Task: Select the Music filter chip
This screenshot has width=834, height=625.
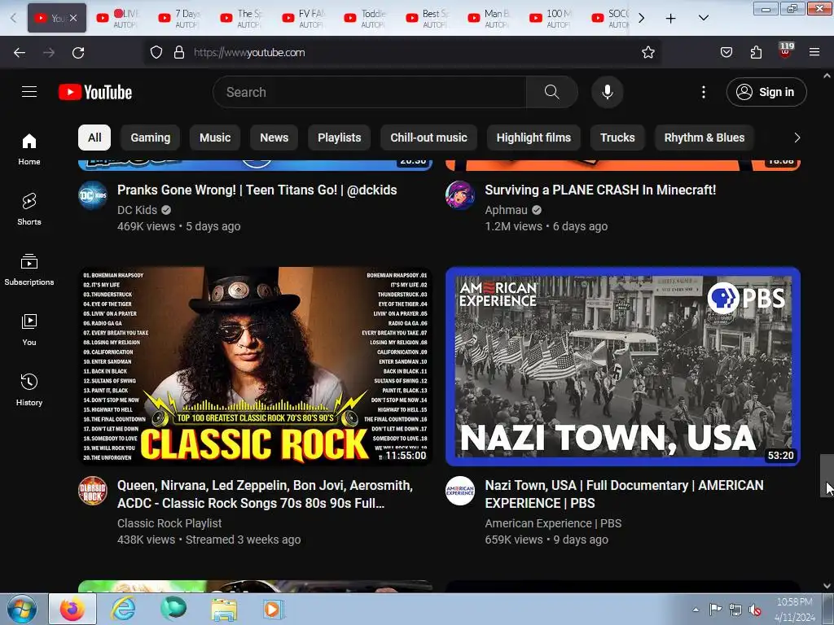Action: pos(215,138)
